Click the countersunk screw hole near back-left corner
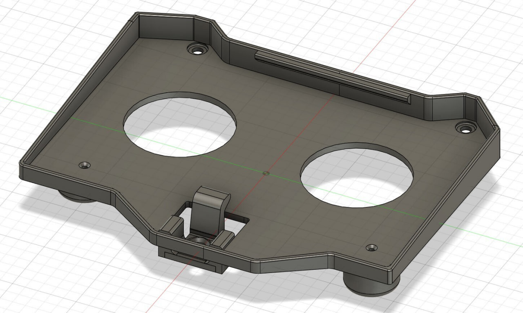 199,51
